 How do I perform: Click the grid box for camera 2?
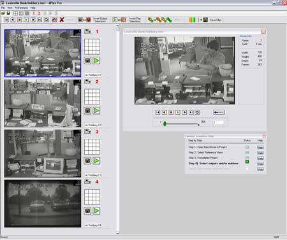[x=92, y=97]
